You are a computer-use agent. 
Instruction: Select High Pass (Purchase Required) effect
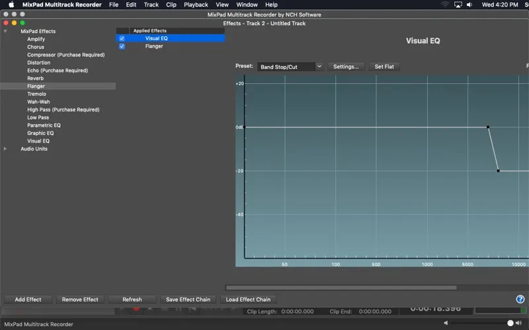coord(63,110)
